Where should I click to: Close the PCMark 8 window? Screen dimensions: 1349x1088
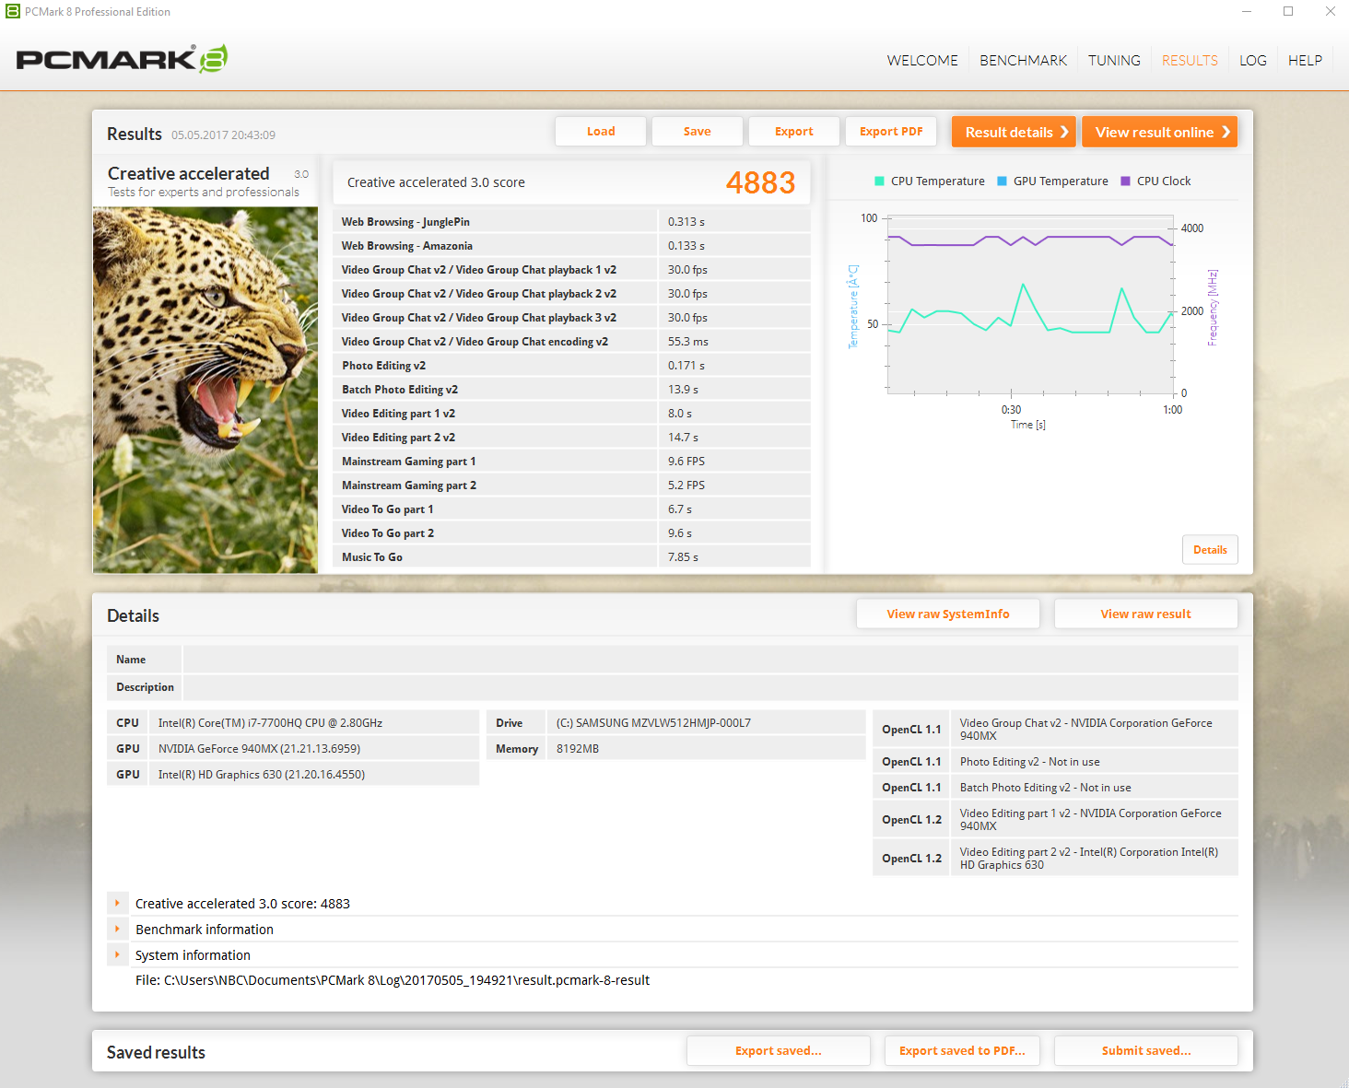click(x=1330, y=12)
